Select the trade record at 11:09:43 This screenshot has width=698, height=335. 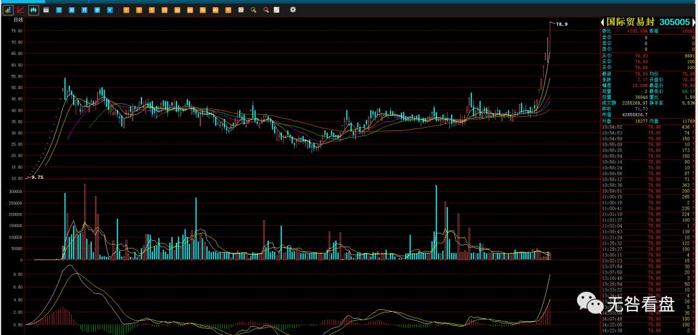648,232
